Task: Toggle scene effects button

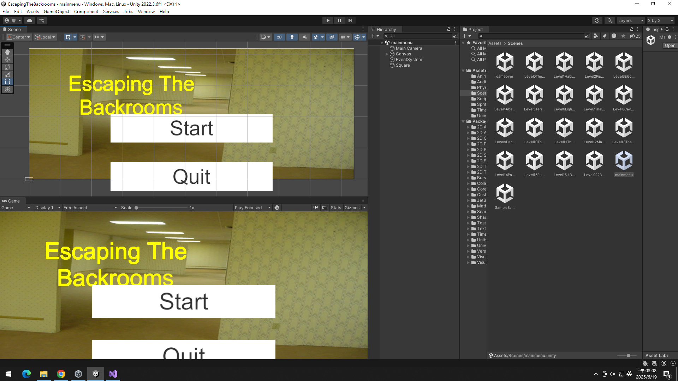Action: coord(316,37)
